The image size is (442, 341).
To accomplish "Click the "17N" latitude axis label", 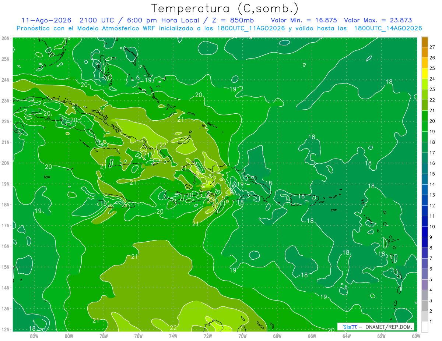I will tap(6, 225).
